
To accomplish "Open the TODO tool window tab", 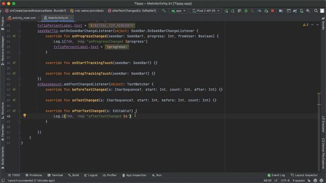I will (x=14, y=175).
